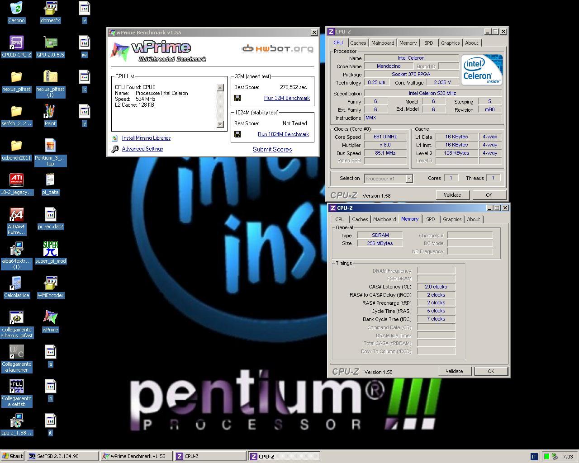Switch to Caches tab in upper CPU-Z window
The image size is (579, 463).
(x=358, y=43)
